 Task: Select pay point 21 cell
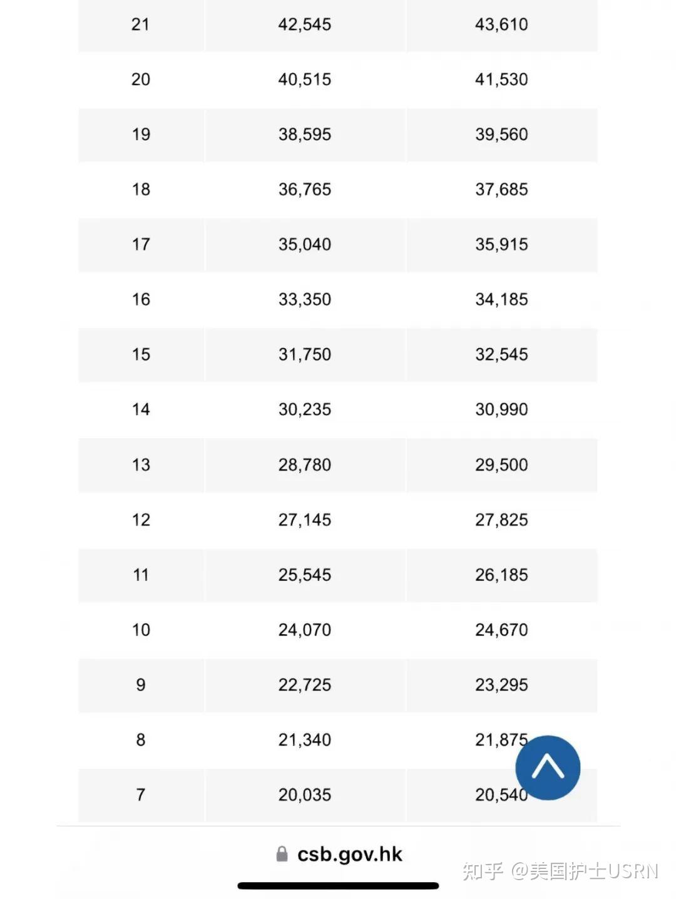(141, 24)
